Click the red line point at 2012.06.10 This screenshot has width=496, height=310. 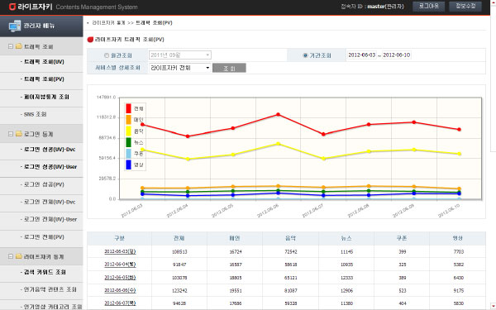(x=460, y=130)
